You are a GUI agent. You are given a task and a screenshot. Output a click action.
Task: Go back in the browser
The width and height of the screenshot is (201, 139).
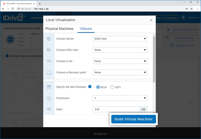click(3, 9)
